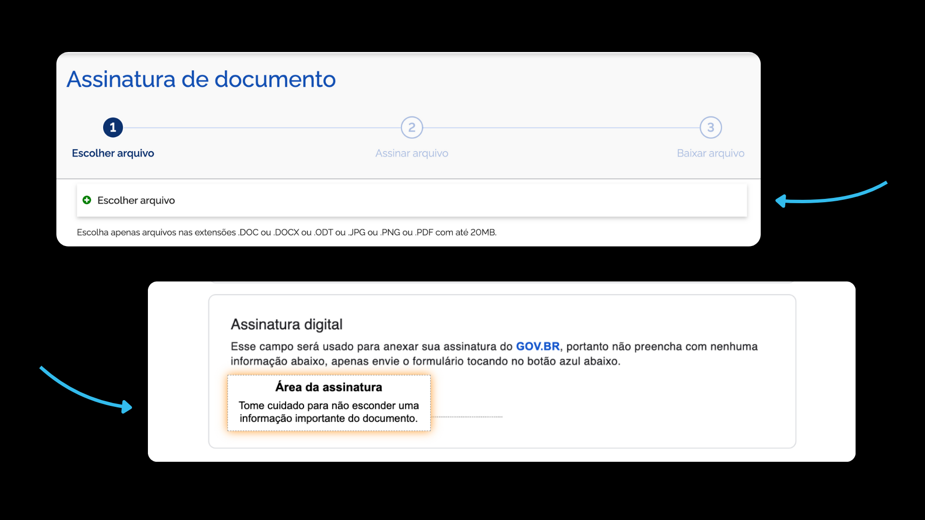The image size is (925, 520).
Task: Click the allowed file extensions hint text
Action: point(287,233)
